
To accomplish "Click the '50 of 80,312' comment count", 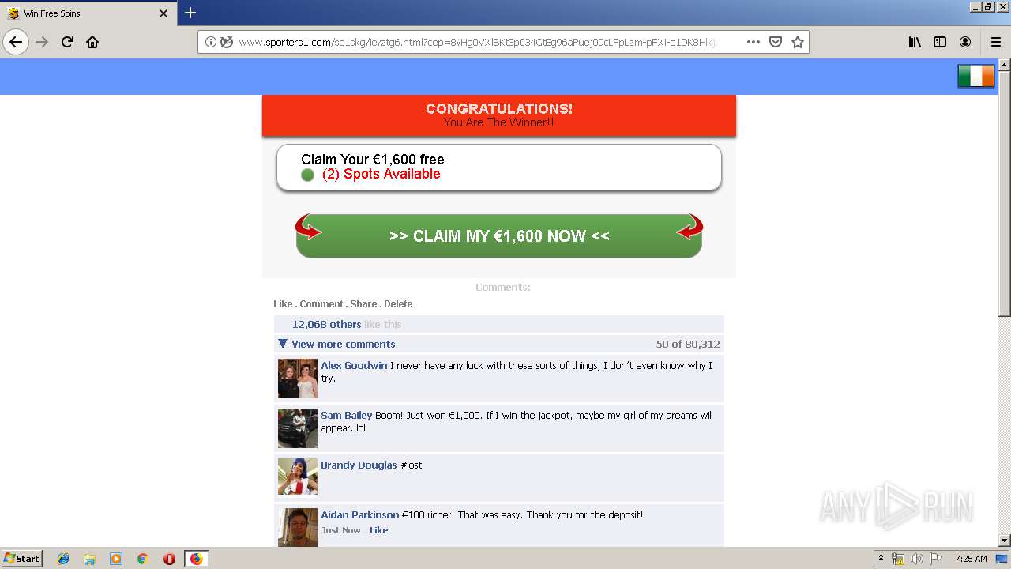I will (688, 344).
